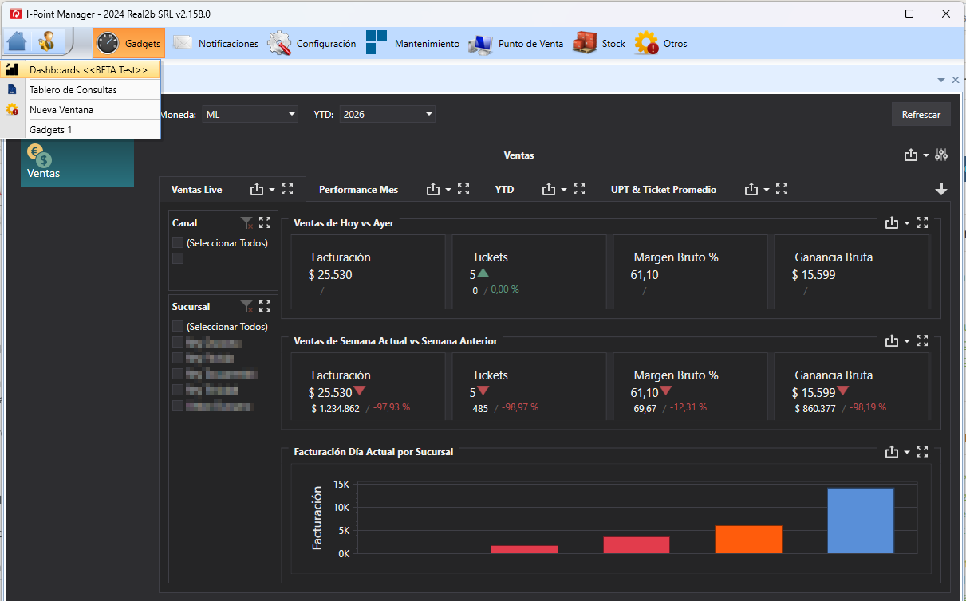Expand export arrow beside Ventas title
The image size is (966, 601).
pyautogui.click(x=926, y=156)
